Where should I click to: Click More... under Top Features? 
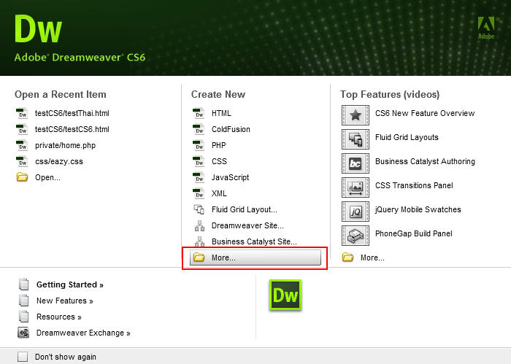click(372, 257)
